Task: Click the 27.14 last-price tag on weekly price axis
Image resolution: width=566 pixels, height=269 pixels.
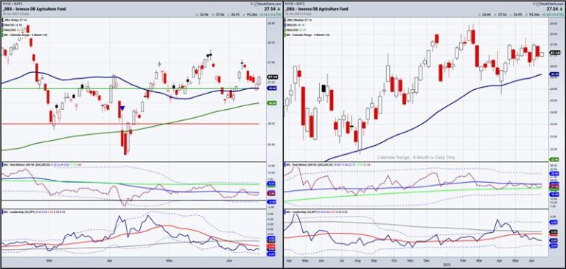Action: point(554,53)
